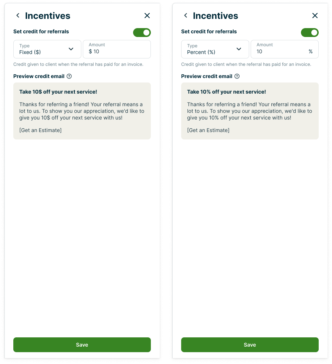Close the Incentives panel showing Percent (%) type
Image resolution: width=332 pixels, height=364 pixels.
315,16
